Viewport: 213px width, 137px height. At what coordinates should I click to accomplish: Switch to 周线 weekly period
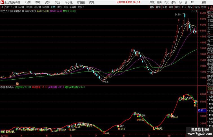point(59,7)
